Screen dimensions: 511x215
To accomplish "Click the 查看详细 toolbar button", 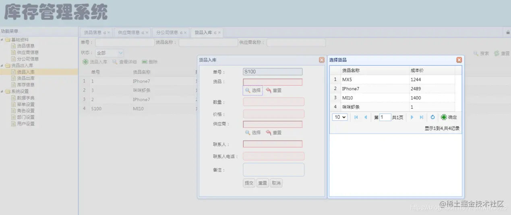I will pos(124,62).
